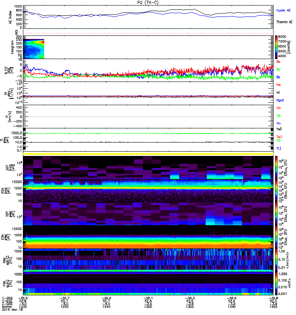Screen dimensions: 296x315
Task: Click the 1320 time tick label
Action: (190, 307)
